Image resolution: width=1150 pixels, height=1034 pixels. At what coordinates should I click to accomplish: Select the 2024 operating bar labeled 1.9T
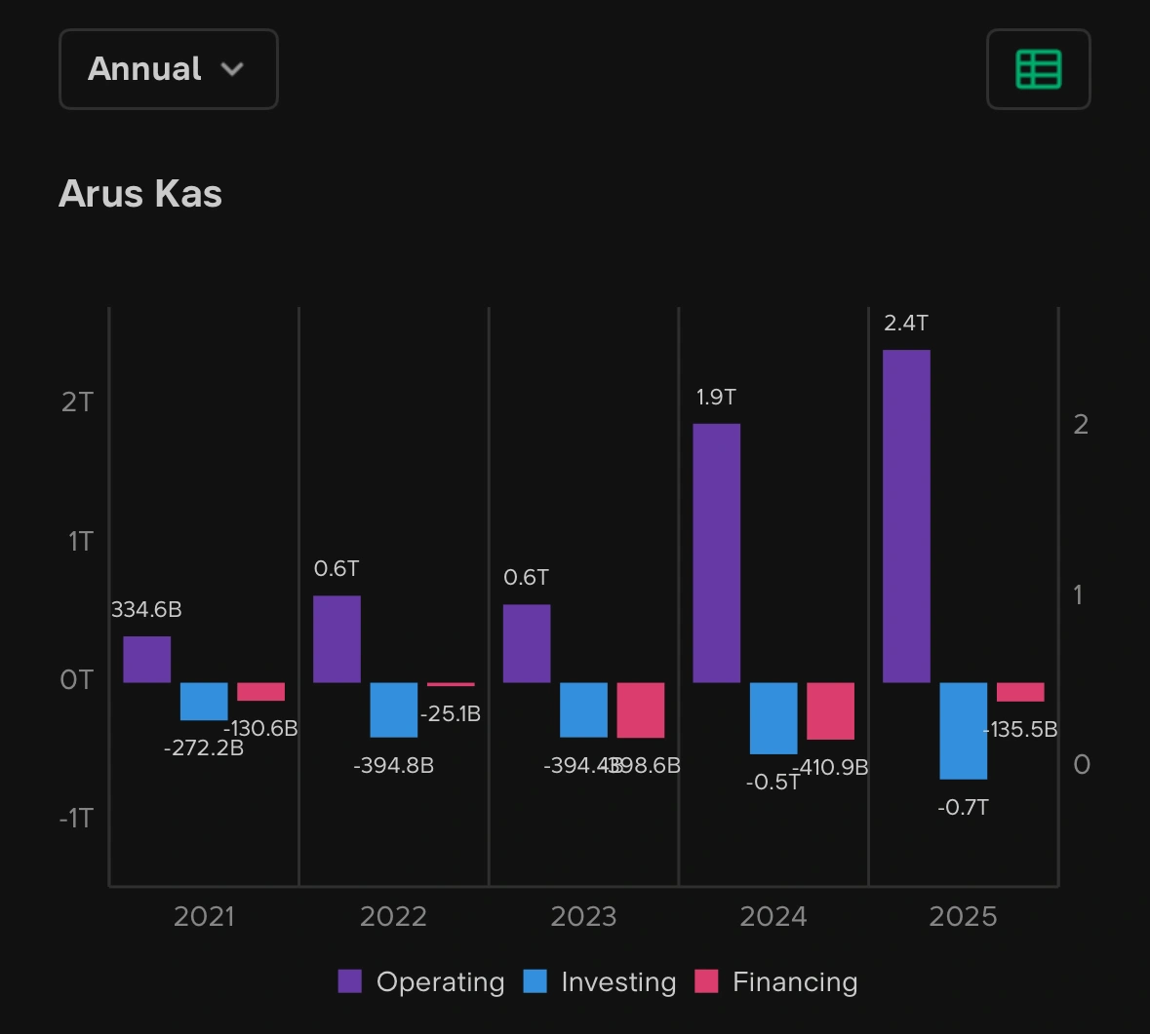(716, 553)
